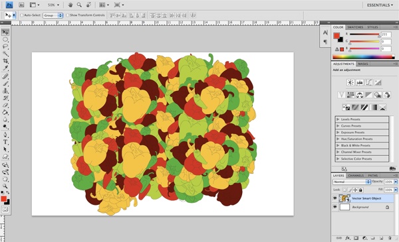Swap foreground and background colors
This screenshot has width=399, height=242.
(x=7, y=193)
